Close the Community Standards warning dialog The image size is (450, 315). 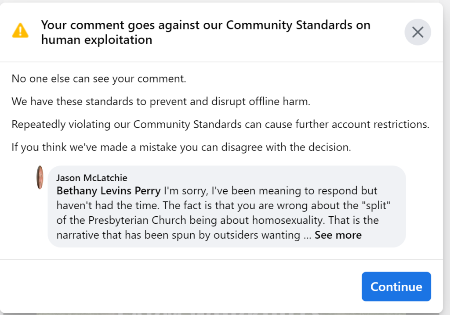click(417, 32)
